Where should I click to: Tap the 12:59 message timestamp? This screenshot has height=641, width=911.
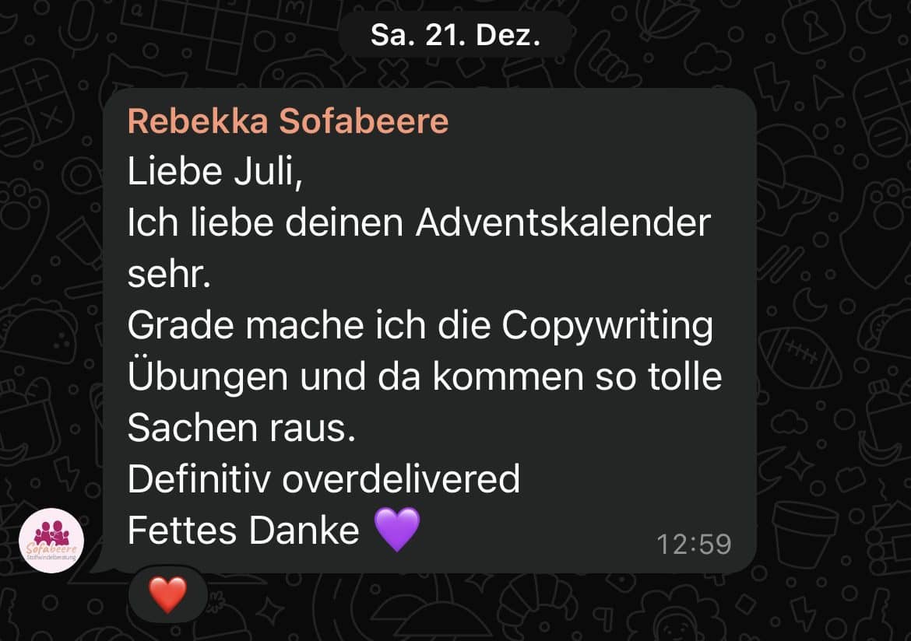click(694, 544)
